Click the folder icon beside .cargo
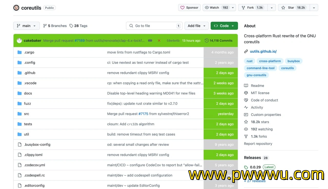 [x=19, y=52]
